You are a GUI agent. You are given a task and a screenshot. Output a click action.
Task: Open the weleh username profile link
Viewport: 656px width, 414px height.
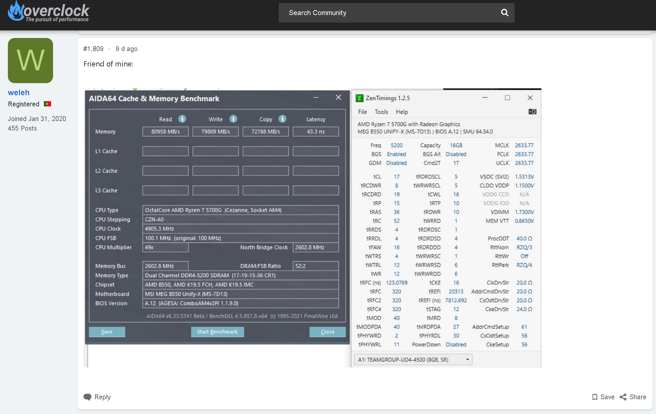[x=19, y=93]
